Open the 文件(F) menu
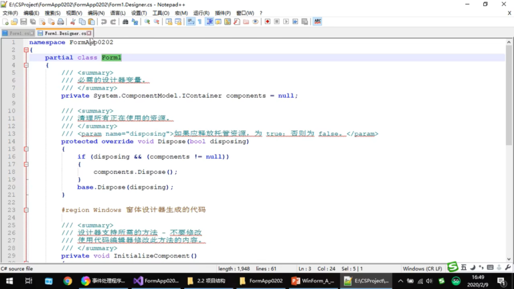 [x=10, y=13]
